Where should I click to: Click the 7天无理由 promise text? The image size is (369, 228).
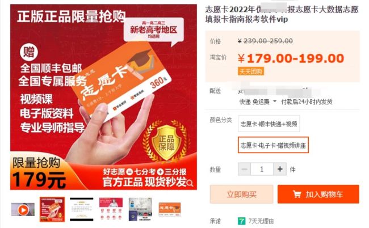pyautogui.click(x=261, y=221)
